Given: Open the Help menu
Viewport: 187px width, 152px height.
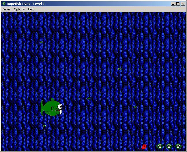Looking at the screenshot, I should pos(31,9).
